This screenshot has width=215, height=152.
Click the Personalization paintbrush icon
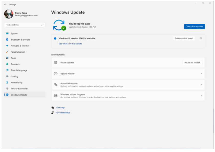click(7, 52)
